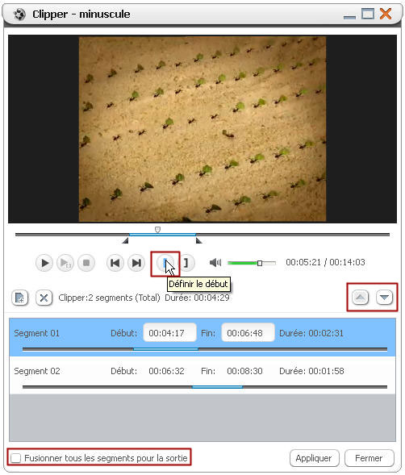
Task: Click the play-segment button
Action: pyautogui.click(x=65, y=263)
